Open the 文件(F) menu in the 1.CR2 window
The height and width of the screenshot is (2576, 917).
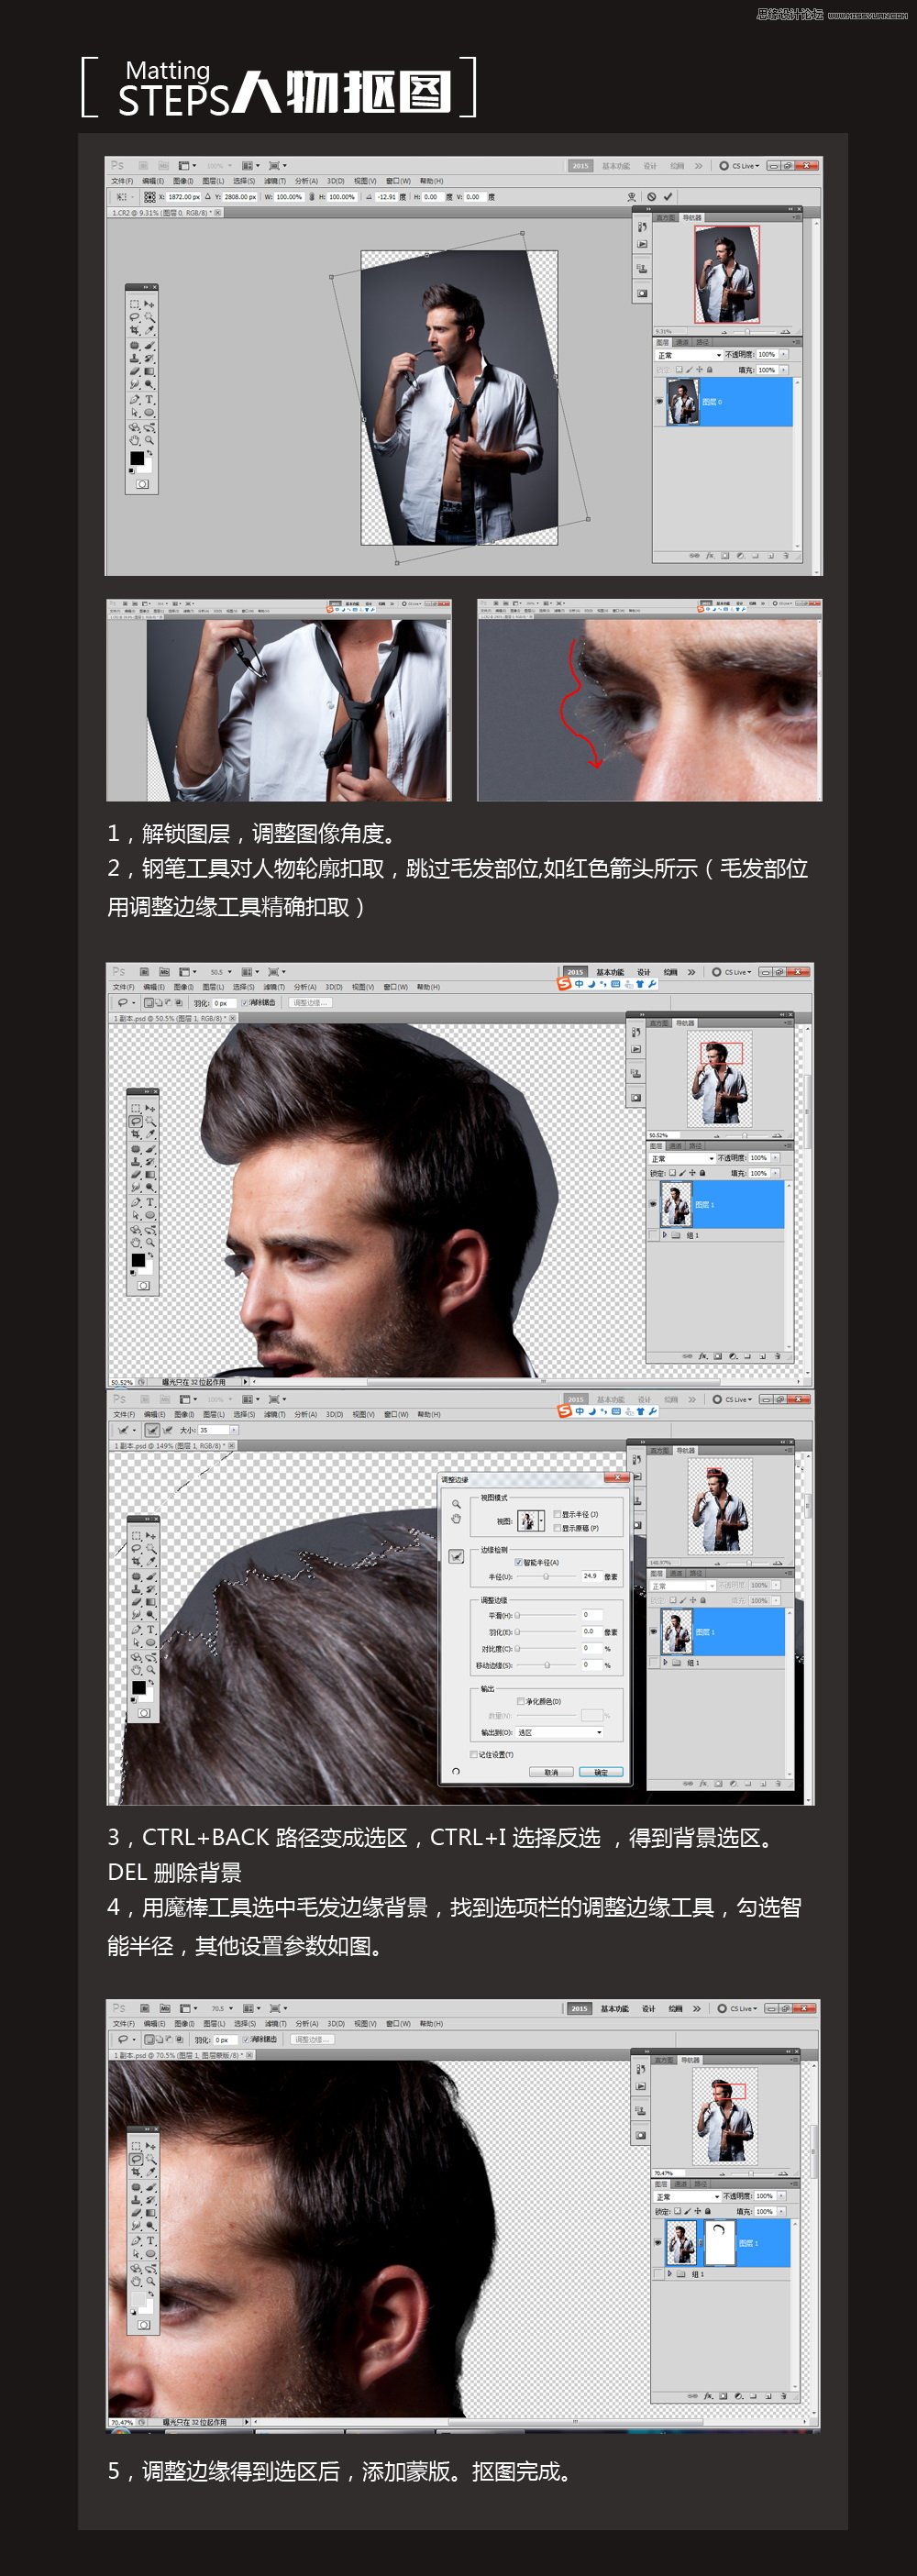tap(122, 181)
